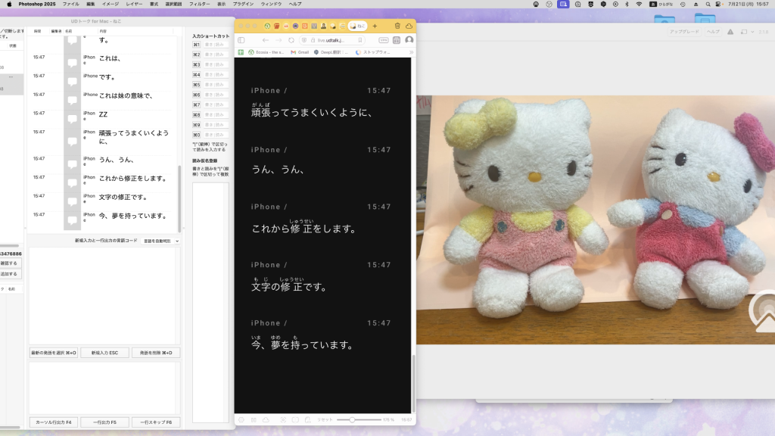
Task: Click the trash icon in browser tab bar
Action: pos(397,26)
